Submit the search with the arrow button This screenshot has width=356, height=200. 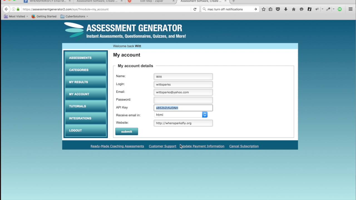[x=255, y=9]
